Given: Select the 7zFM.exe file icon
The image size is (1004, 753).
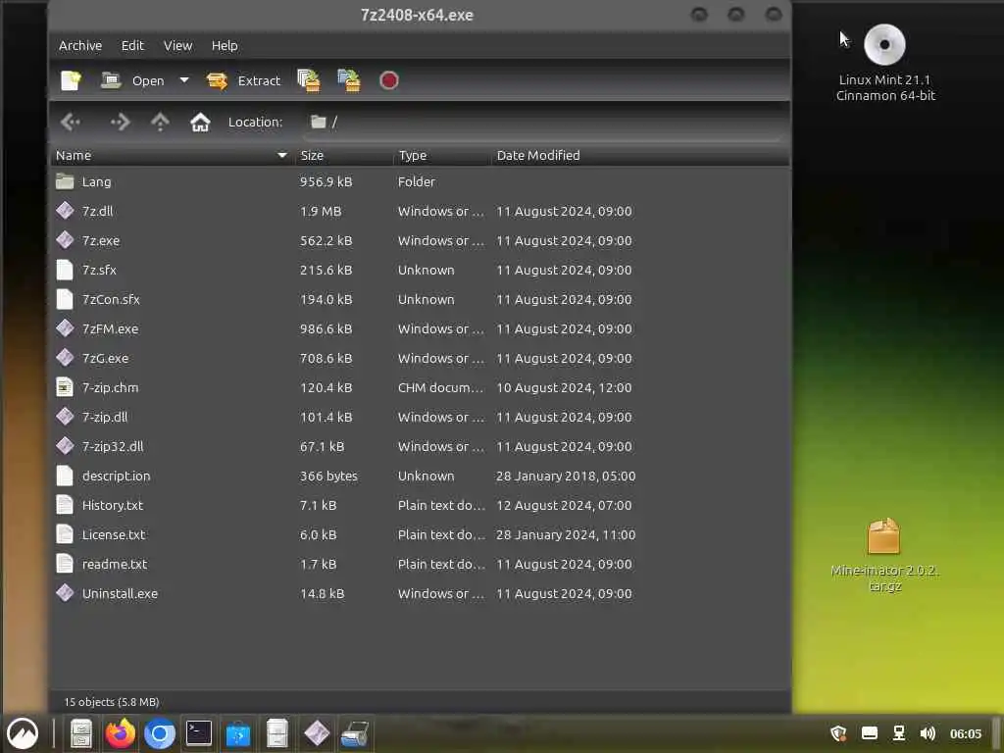Looking at the screenshot, I should pos(65,328).
